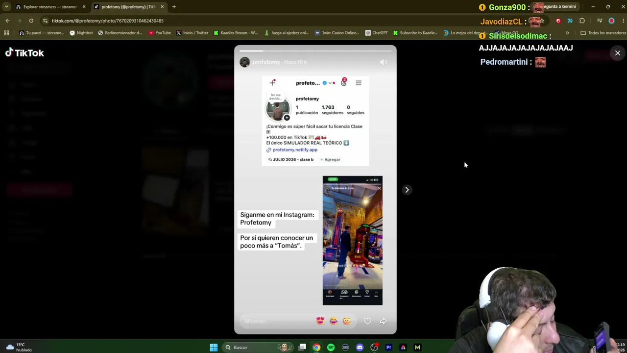
Task: Open the weather widget showing 13°C Nublado
Action: 19,347
